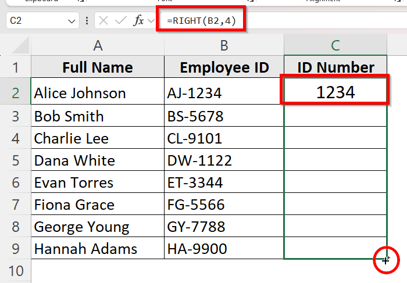Screen dimensions: 407x283
Task: Select row 10 header
Action: 16,271
